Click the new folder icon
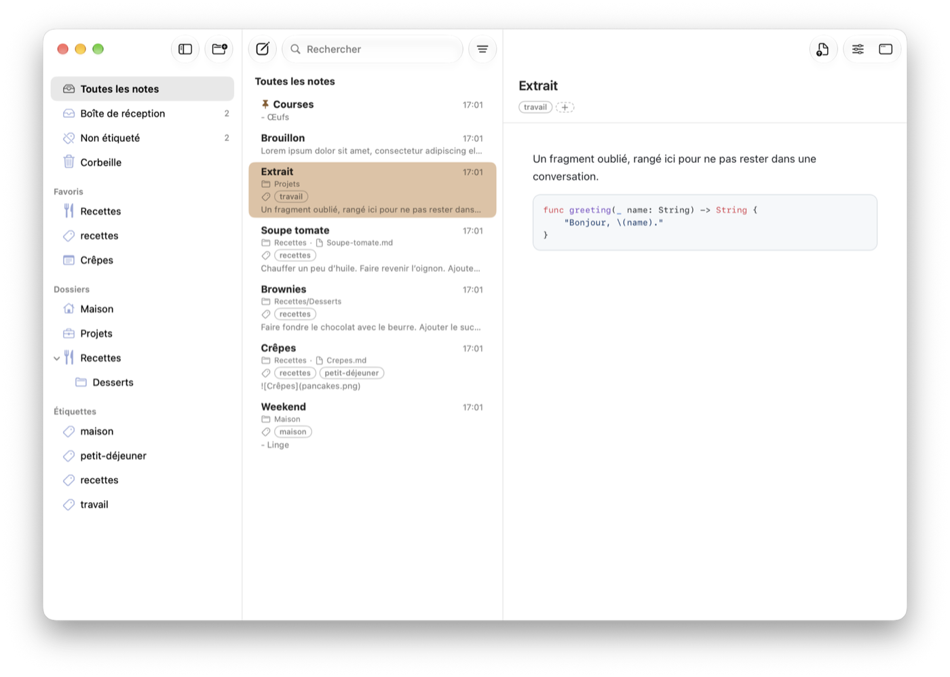 (219, 49)
